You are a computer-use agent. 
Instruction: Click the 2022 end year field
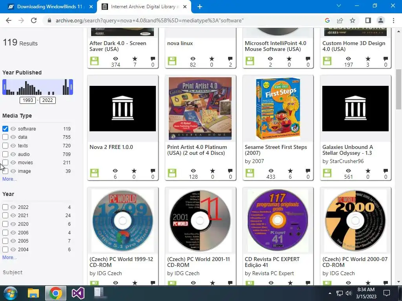48,100
